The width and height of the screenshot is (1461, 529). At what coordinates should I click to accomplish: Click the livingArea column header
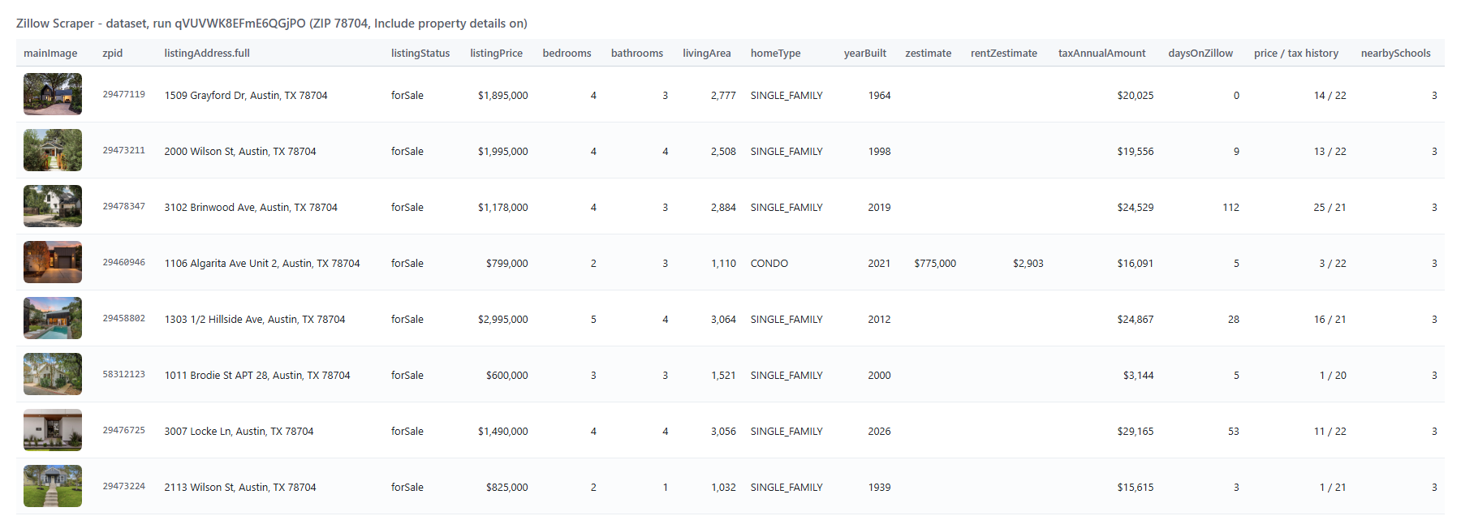707,54
